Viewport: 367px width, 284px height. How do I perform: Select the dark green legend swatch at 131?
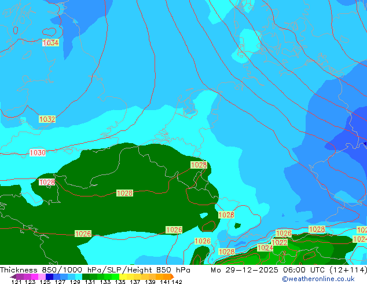86,276
